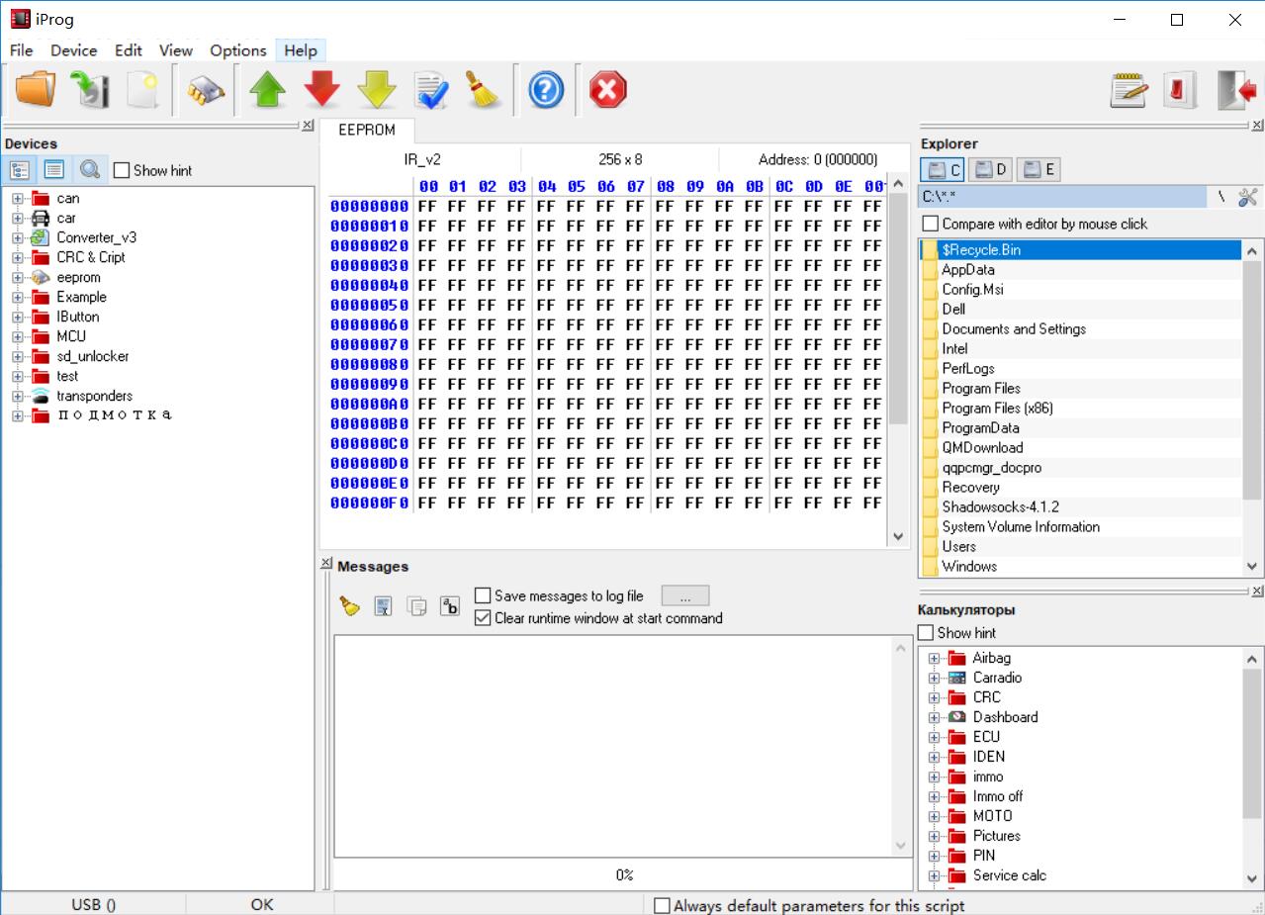Click the red down arrow write icon
Image resolution: width=1265 pixels, height=915 pixels.
click(x=321, y=91)
